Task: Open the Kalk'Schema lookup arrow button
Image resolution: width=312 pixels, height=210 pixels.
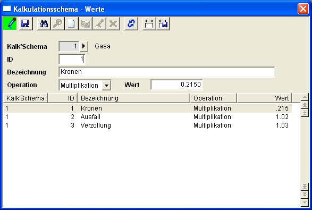Action: tap(84, 46)
